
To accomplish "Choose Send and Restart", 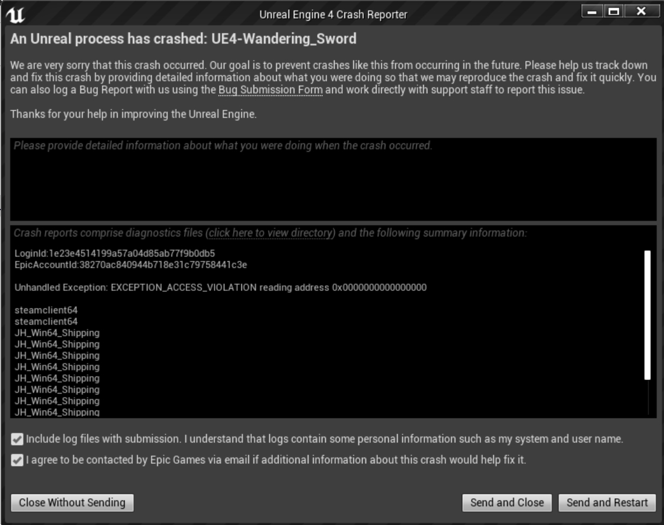I will coord(607,503).
